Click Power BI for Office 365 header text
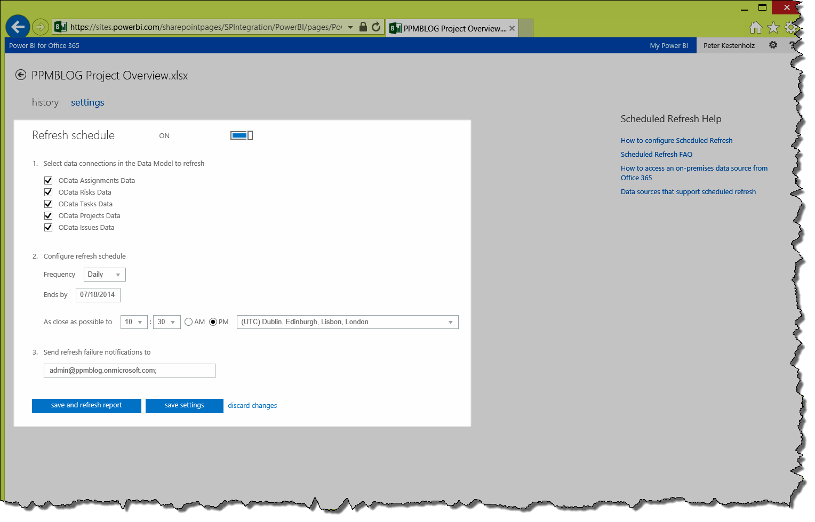815x522 pixels. click(44, 45)
